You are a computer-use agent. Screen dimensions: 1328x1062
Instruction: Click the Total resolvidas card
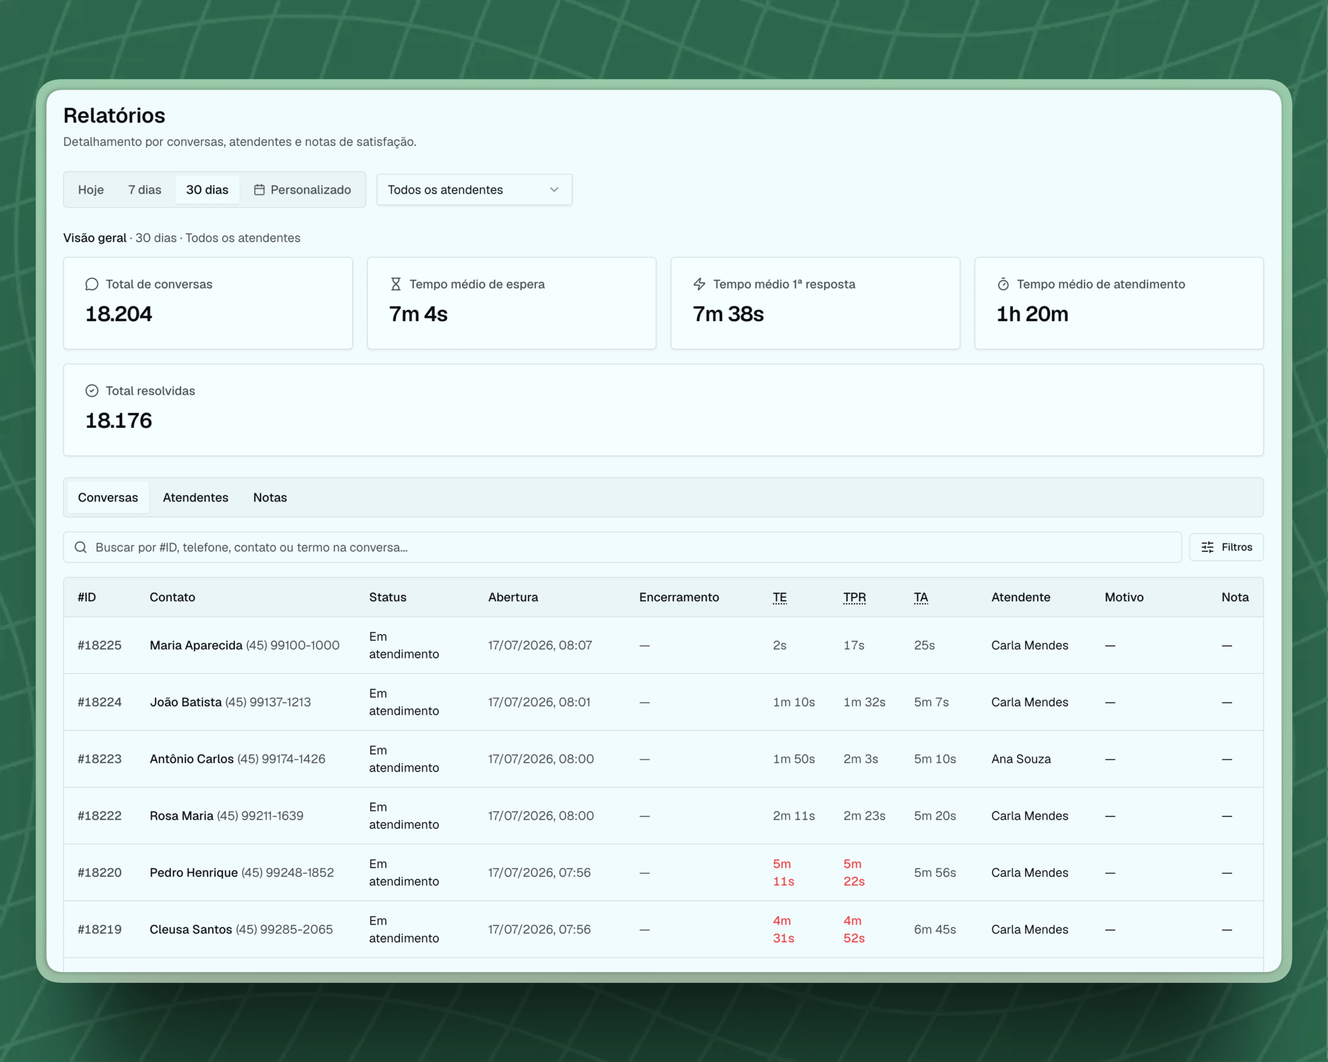pyautogui.click(x=663, y=410)
